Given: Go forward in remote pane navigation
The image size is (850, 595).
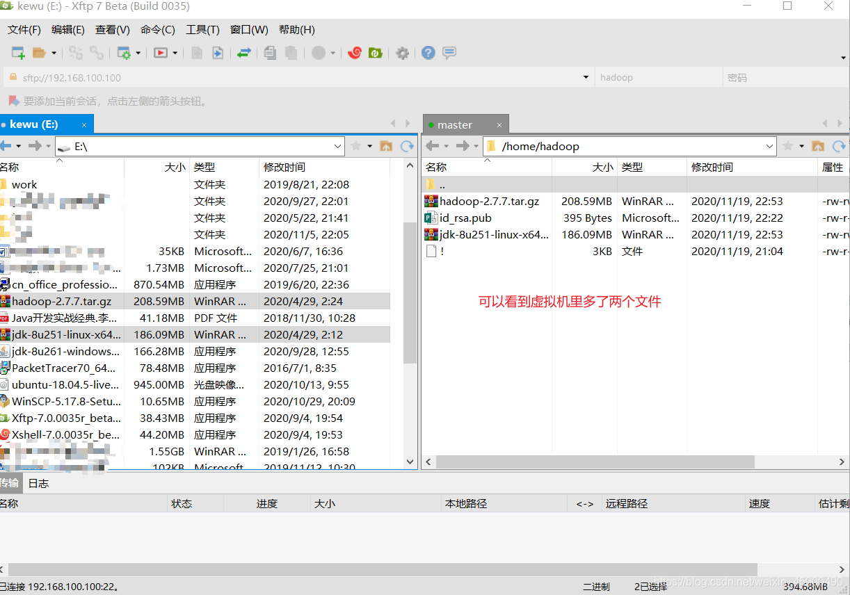Looking at the screenshot, I should pos(462,146).
